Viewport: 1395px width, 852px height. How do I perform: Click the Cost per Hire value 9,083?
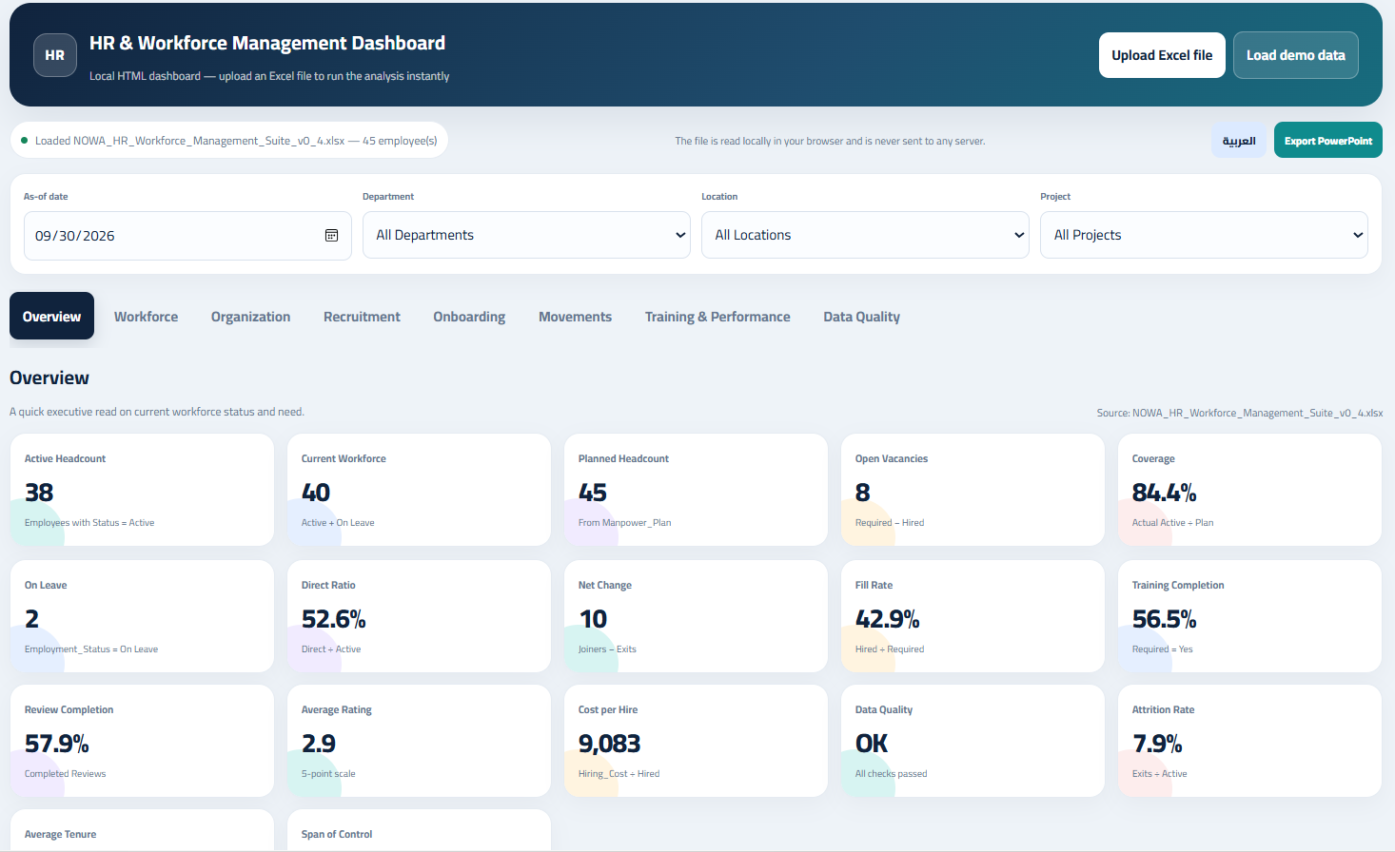[x=609, y=744]
